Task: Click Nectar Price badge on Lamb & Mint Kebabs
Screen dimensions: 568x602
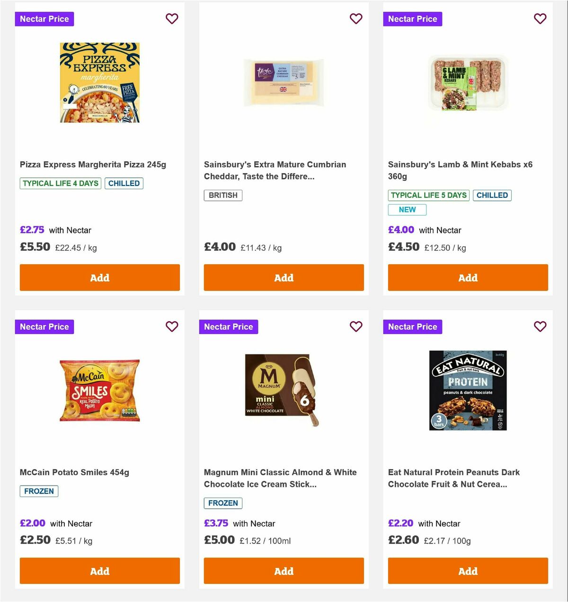Action: [412, 19]
